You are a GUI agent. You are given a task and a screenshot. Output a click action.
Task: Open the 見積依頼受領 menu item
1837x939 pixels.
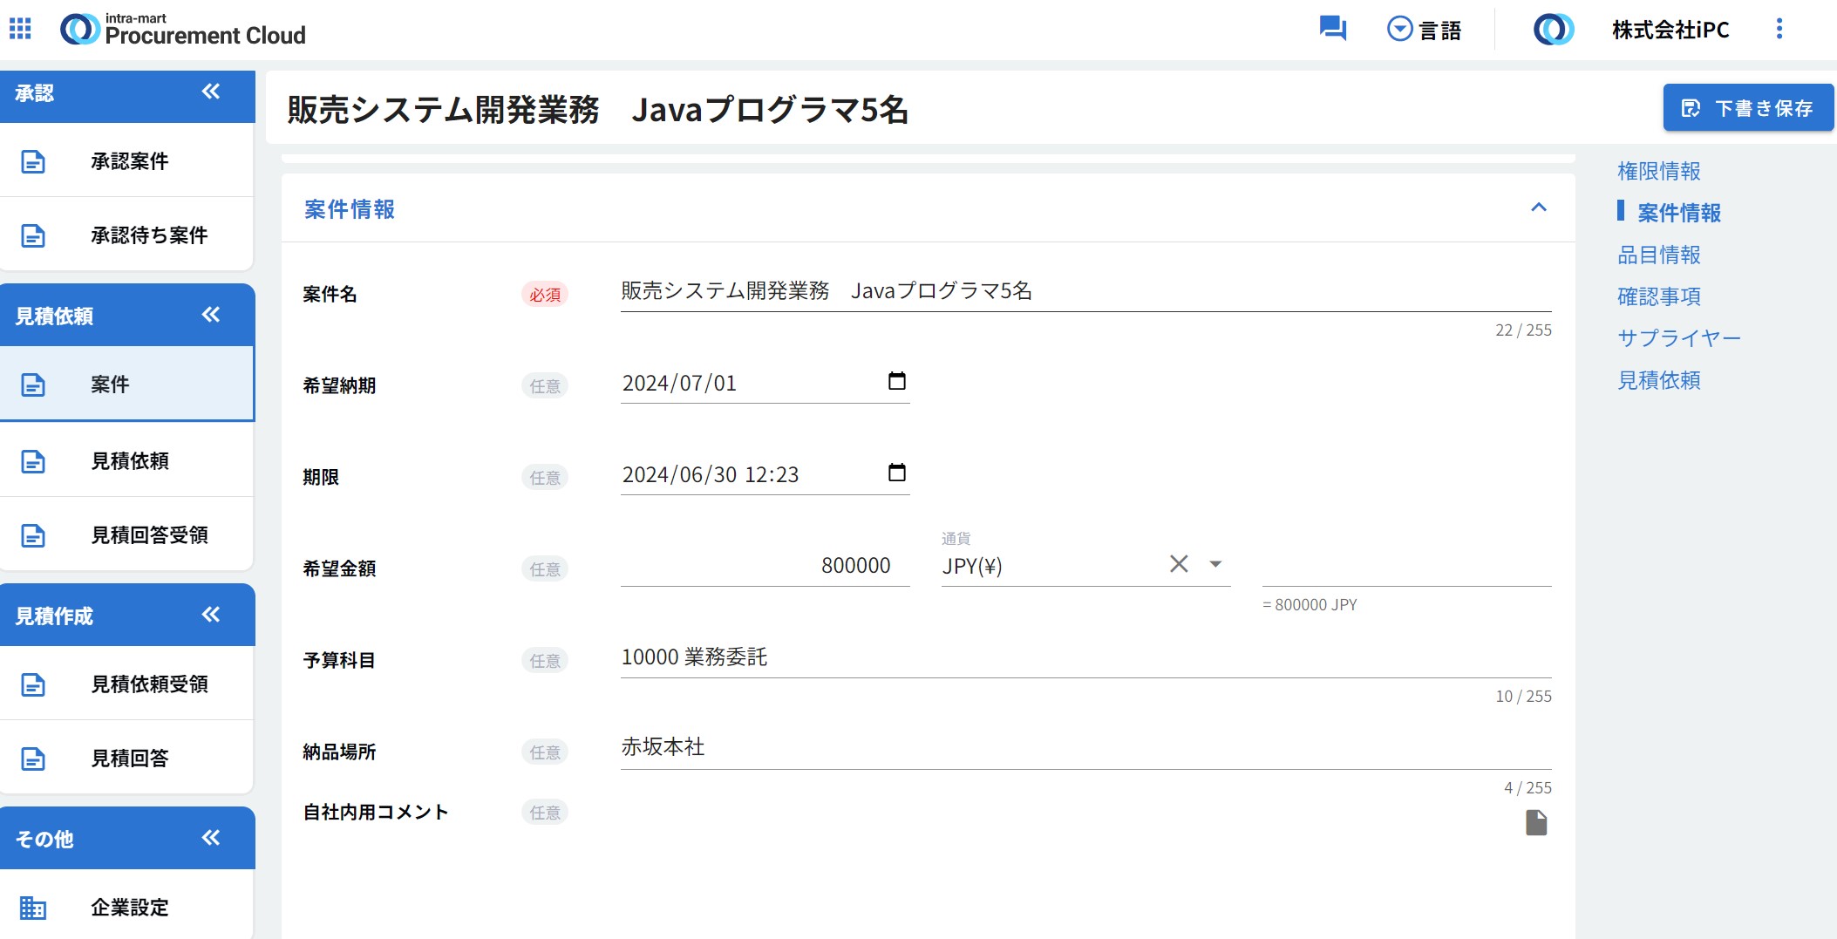[127, 684]
